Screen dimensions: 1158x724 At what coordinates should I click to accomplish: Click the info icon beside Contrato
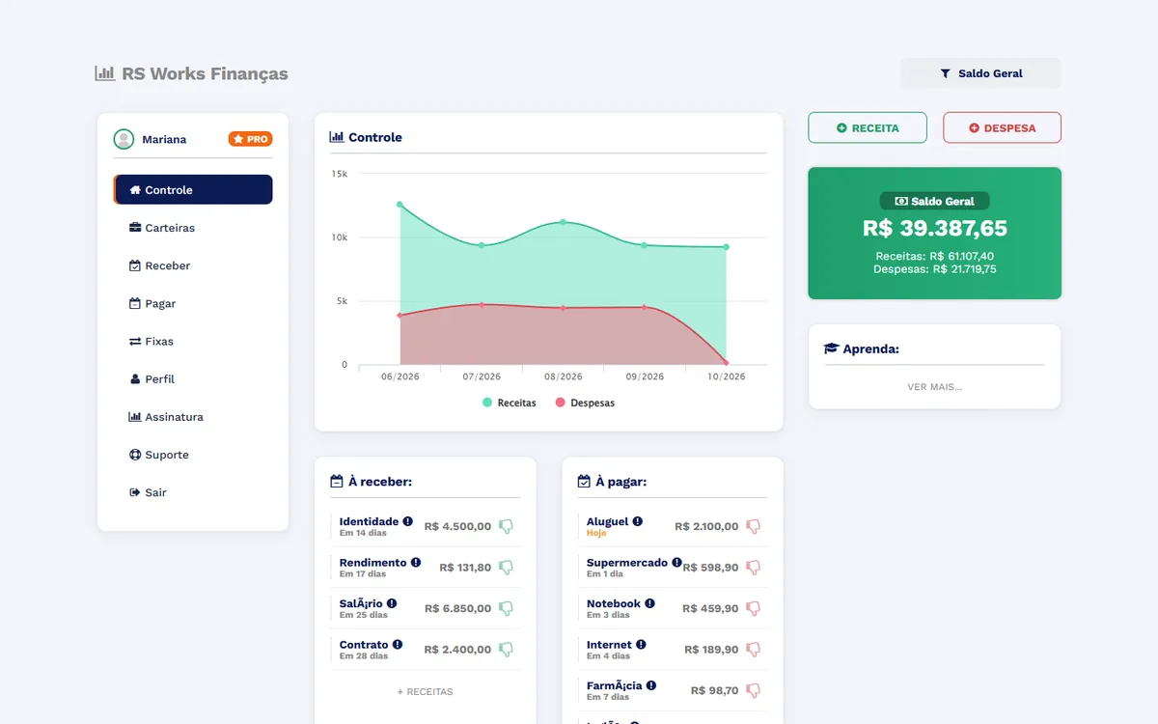coord(398,644)
